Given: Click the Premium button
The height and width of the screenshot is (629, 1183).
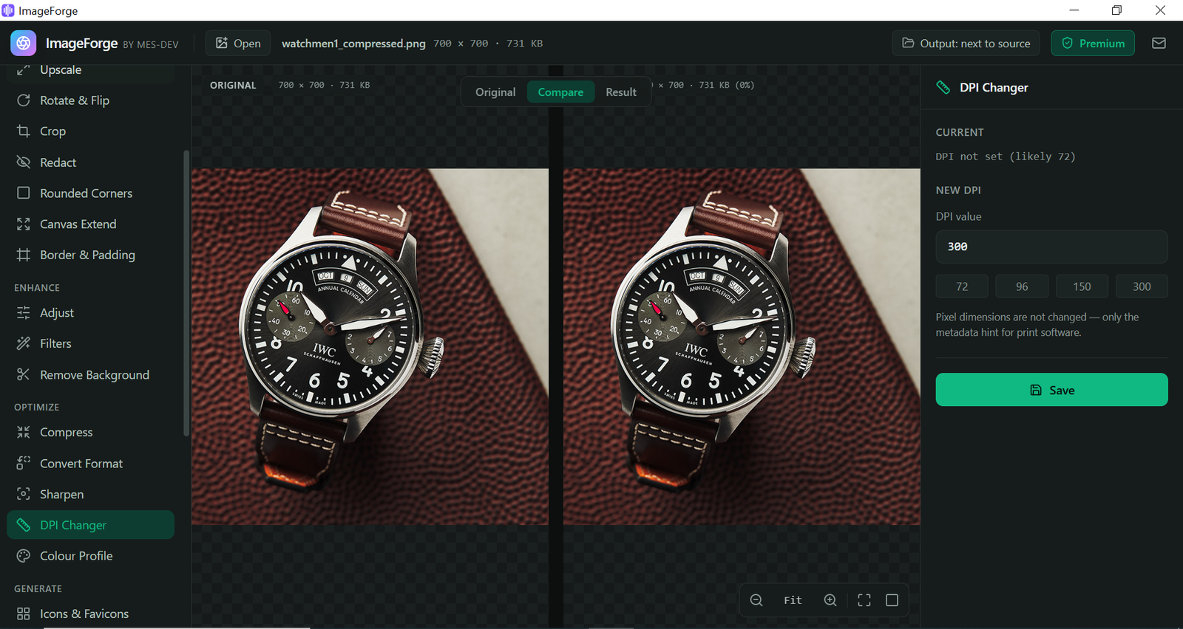Looking at the screenshot, I should coord(1093,44).
